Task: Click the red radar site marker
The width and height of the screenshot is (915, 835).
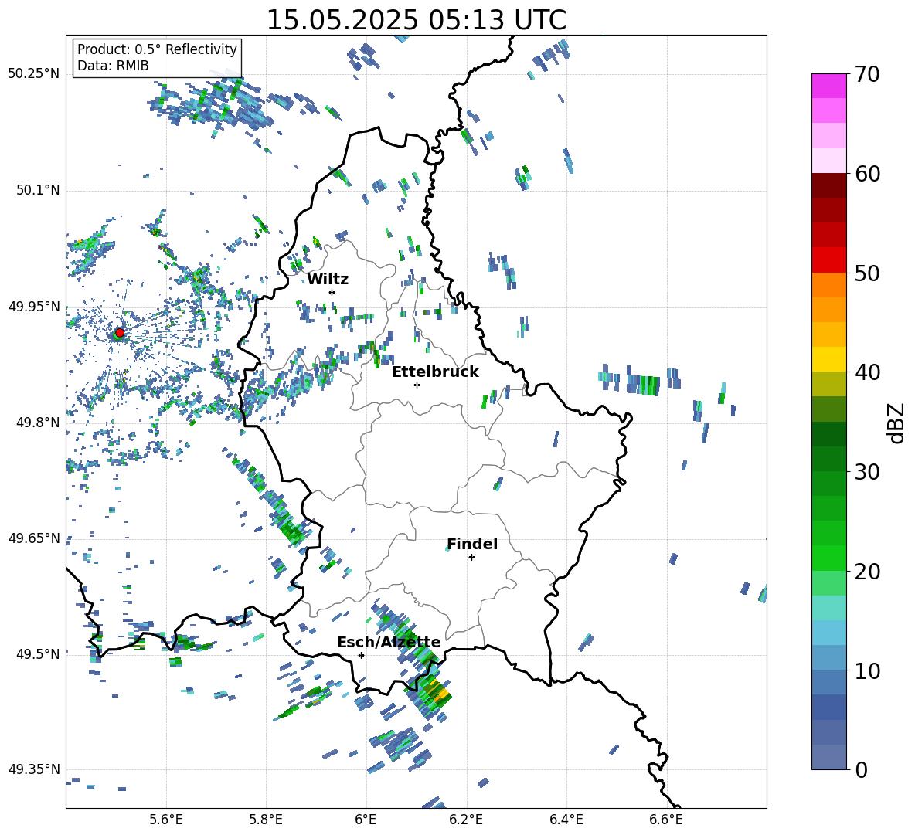Action: click(120, 333)
